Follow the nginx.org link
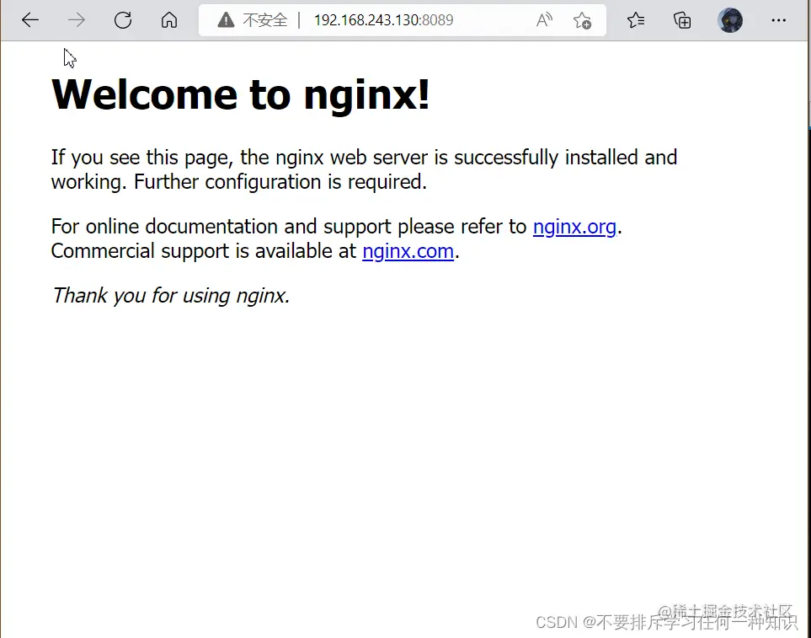The image size is (811, 638). [574, 227]
